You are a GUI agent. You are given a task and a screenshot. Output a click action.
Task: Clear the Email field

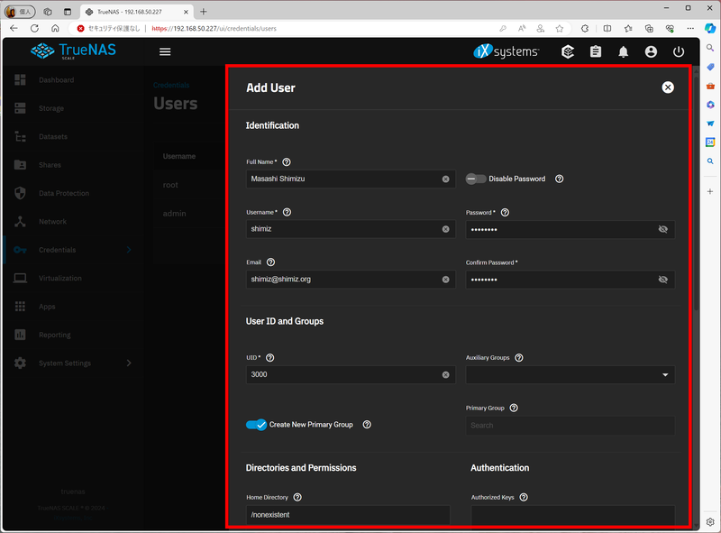point(445,280)
